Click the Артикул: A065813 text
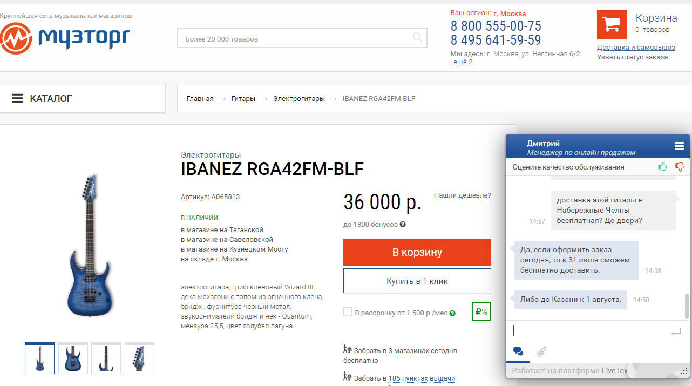 211,197
